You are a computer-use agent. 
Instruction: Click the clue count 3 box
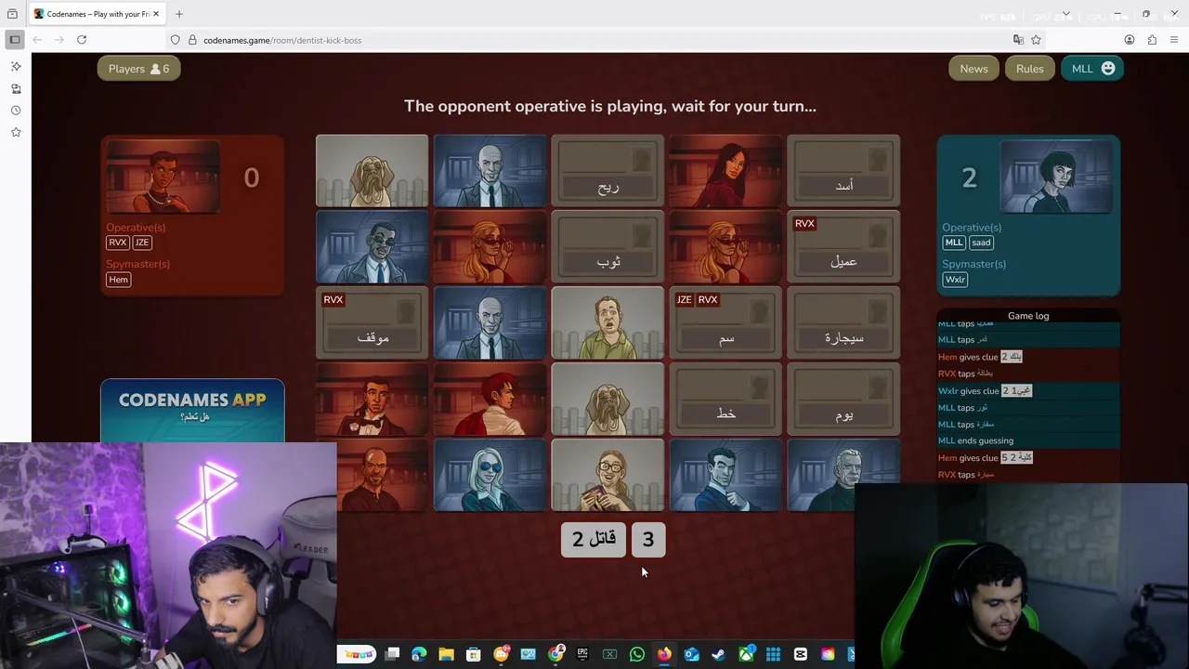(648, 539)
